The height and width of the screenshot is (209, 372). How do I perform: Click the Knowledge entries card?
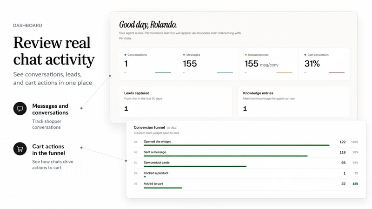294,102
